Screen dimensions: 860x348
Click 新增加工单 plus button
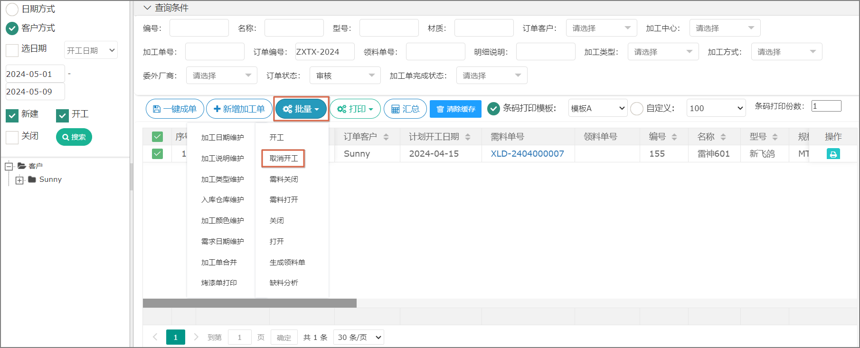239,109
